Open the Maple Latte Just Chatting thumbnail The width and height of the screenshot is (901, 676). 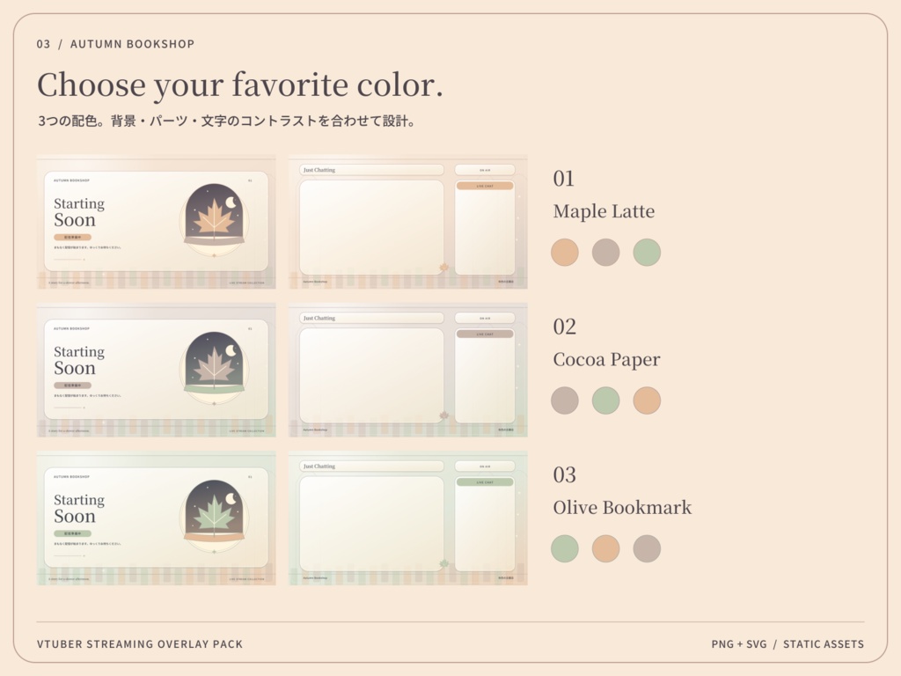click(408, 222)
